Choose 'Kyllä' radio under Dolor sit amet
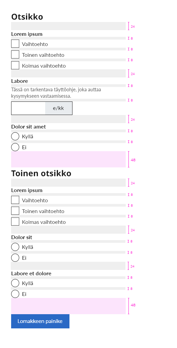 (x=15, y=136)
